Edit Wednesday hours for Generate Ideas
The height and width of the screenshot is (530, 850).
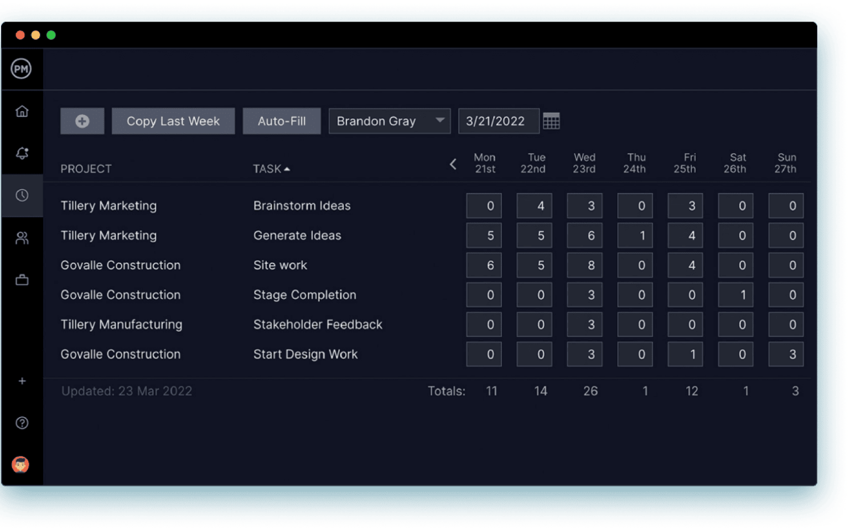point(584,235)
